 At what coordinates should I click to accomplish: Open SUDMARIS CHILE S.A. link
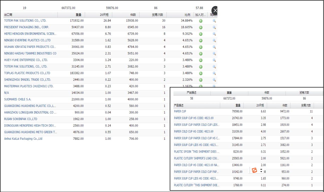tap(18, 99)
